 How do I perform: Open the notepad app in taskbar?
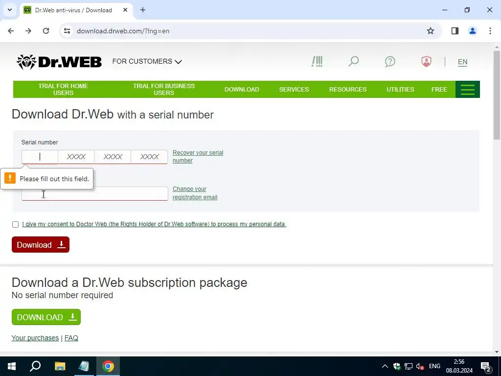pyautogui.click(x=84, y=366)
